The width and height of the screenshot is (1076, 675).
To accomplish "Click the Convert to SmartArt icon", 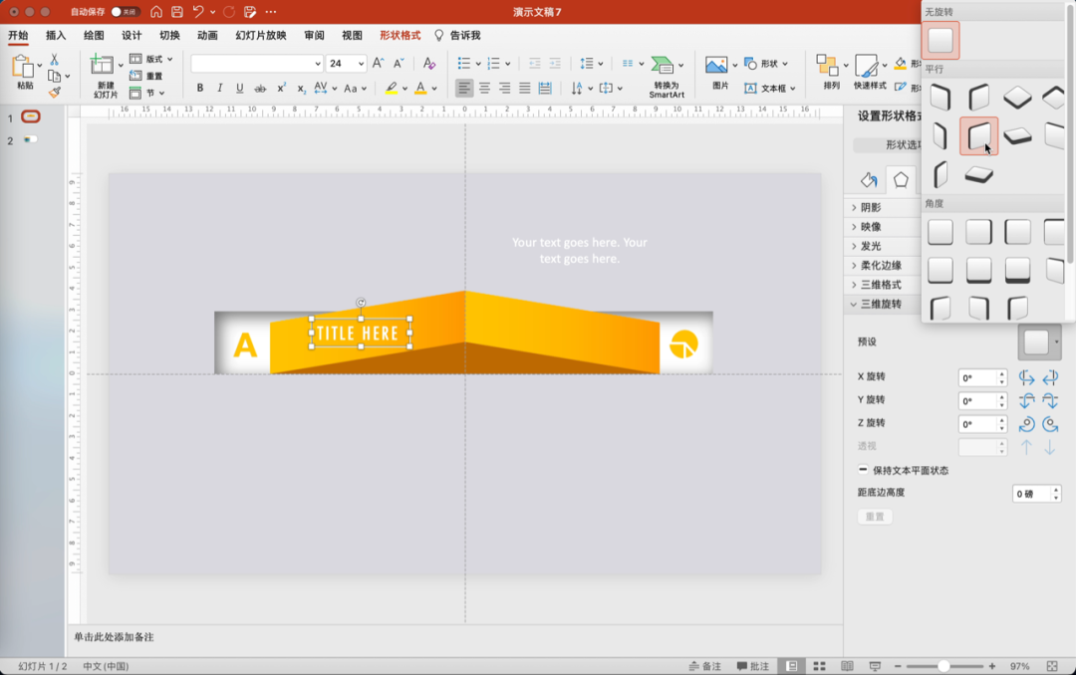I will click(665, 66).
